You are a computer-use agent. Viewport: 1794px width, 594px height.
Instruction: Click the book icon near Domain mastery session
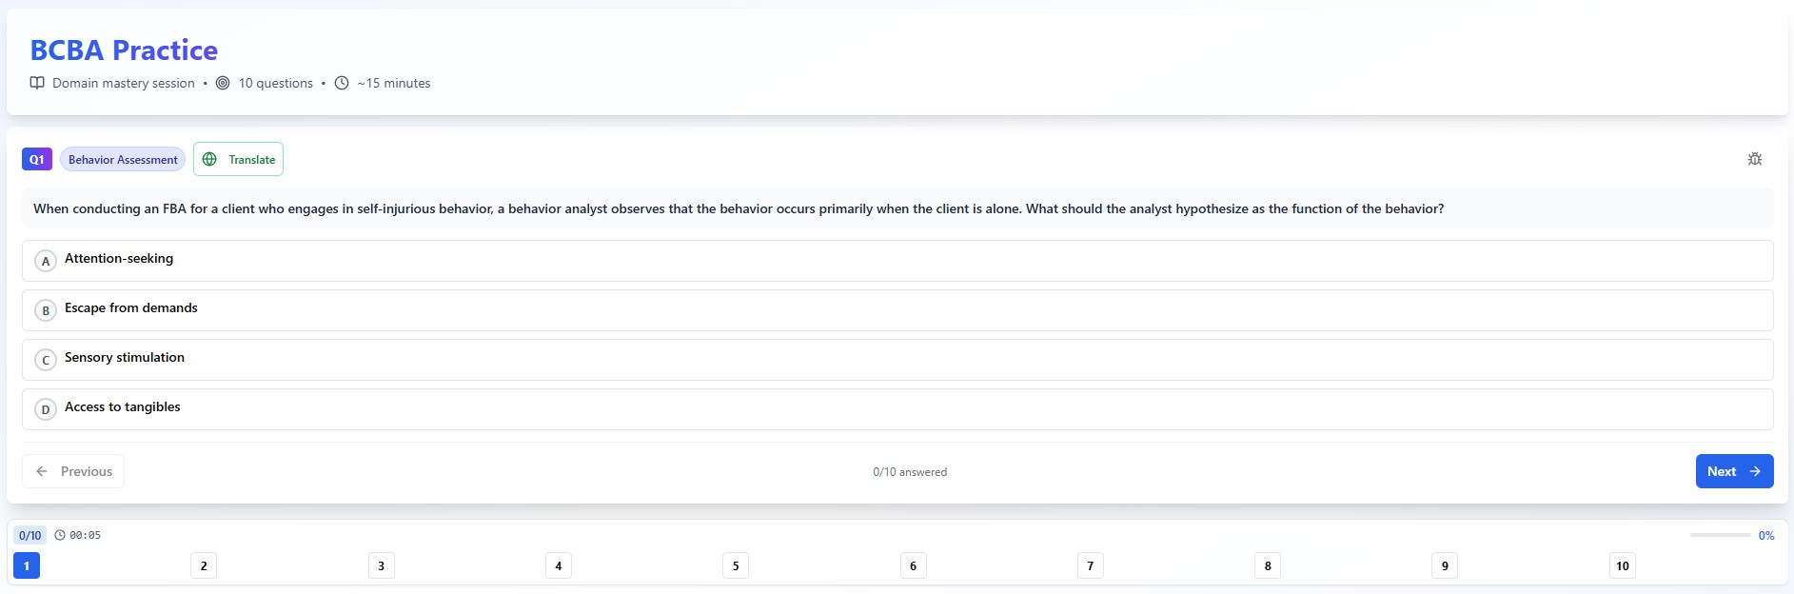point(36,83)
